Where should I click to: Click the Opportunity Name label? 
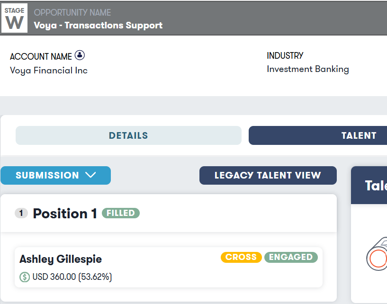tap(72, 12)
